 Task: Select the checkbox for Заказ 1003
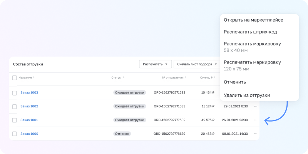(x=15, y=93)
